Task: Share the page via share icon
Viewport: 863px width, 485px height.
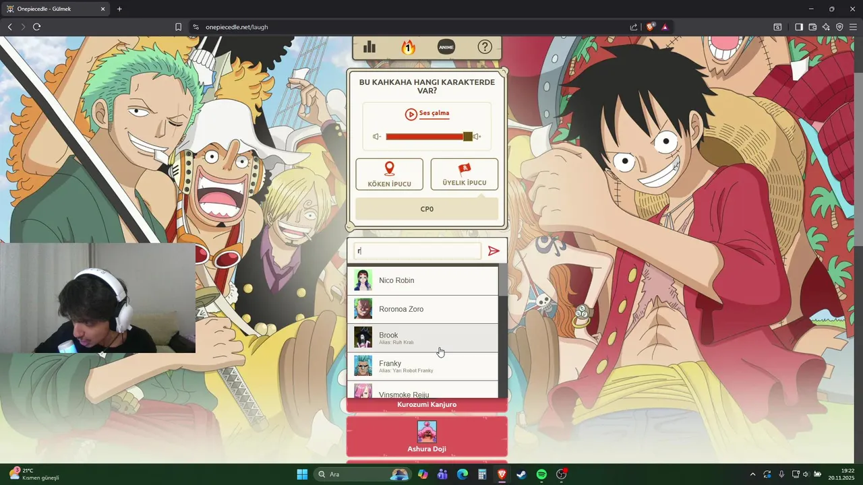Action: click(634, 27)
